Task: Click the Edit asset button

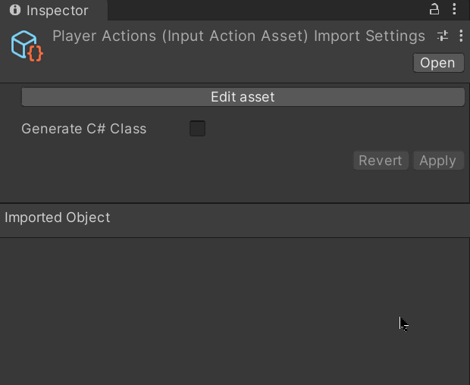Action: [x=243, y=97]
